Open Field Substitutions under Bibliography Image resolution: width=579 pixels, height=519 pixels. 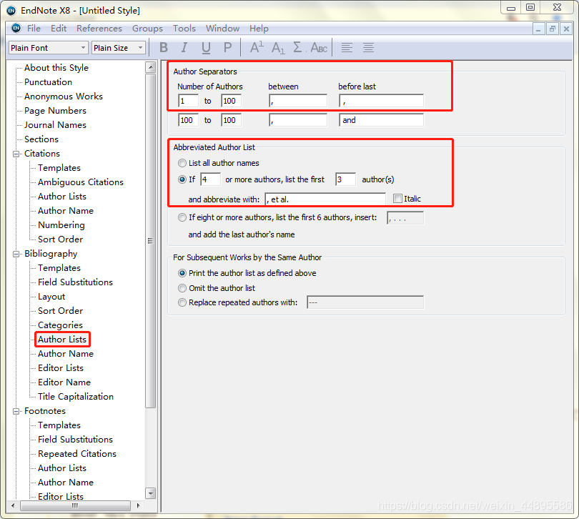[75, 282]
